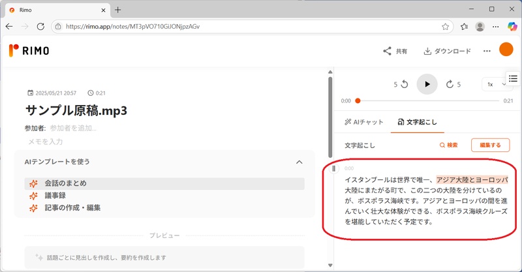Select the 記事の作成・編集 template
The image size is (522, 272).
click(164, 208)
